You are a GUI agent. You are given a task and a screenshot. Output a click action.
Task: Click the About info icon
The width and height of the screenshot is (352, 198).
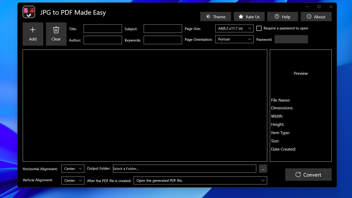(x=309, y=16)
